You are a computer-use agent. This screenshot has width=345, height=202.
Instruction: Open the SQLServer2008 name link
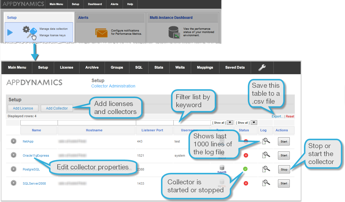[34, 183]
